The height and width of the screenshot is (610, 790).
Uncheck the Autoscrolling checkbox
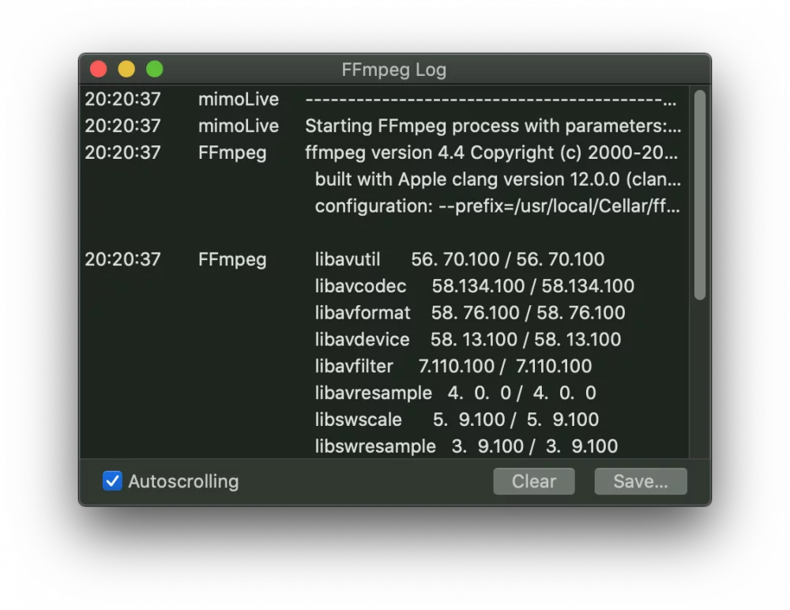[112, 481]
